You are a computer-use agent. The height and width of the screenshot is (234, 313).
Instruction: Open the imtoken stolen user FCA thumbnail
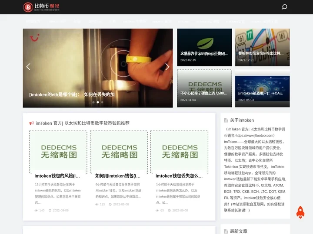tap(262, 88)
